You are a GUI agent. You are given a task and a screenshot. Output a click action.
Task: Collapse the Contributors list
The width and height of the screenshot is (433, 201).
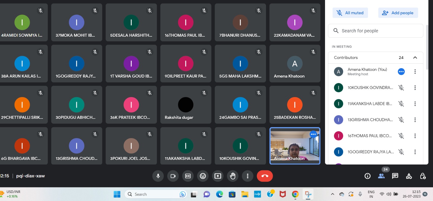pos(415,58)
